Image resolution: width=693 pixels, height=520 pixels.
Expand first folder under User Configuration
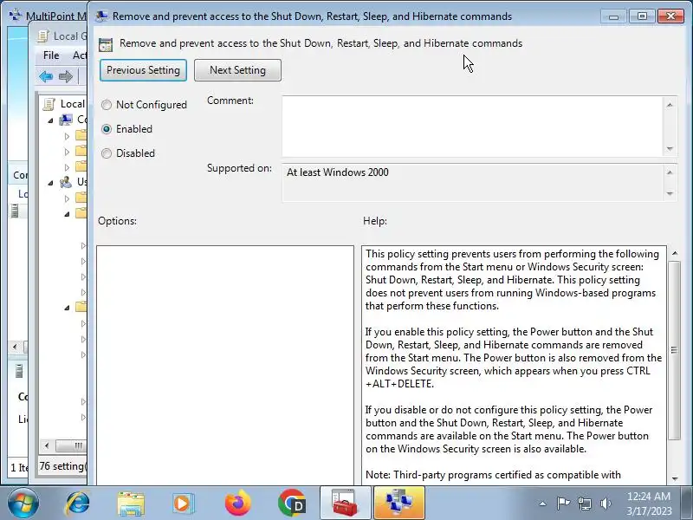pyautogui.click(x=68, y=198)
